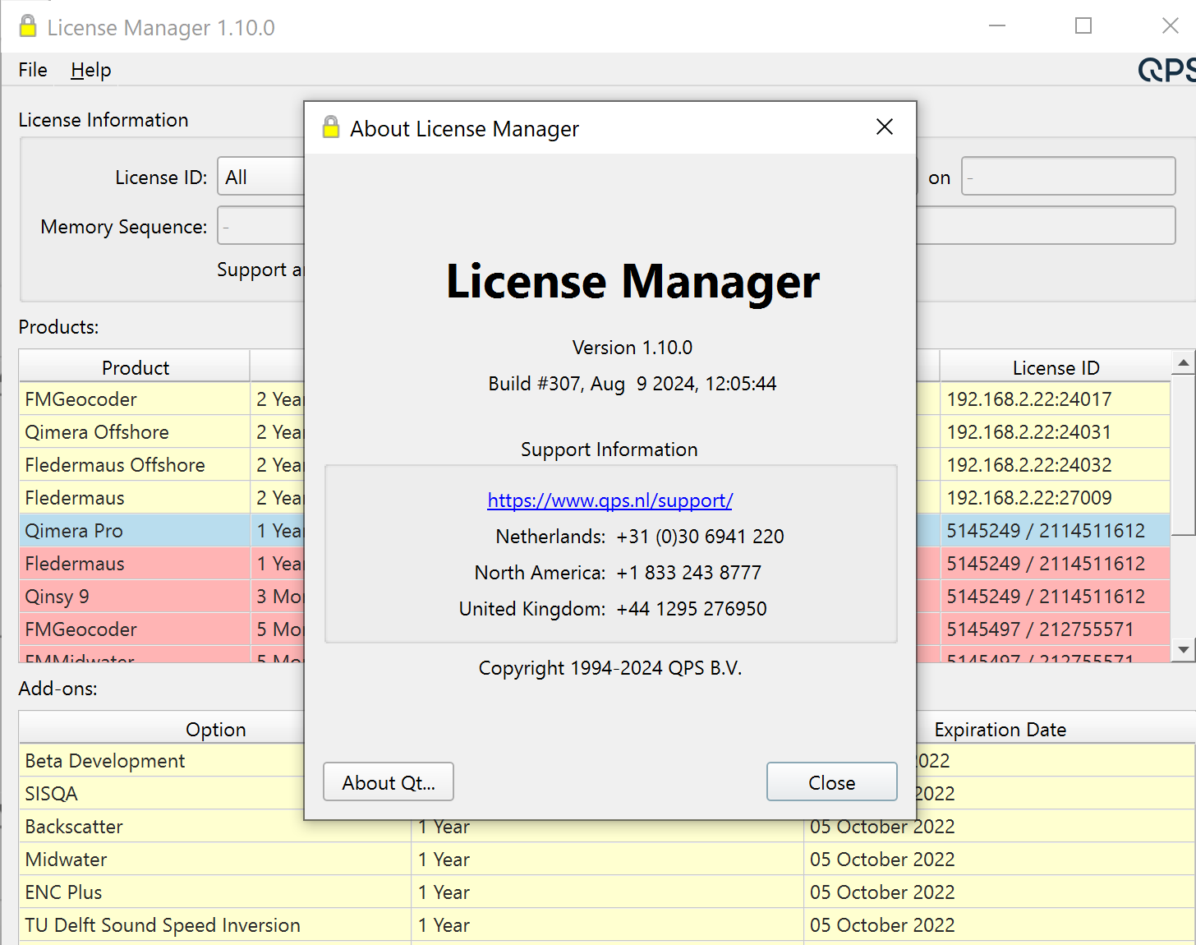Click the lock icon in About dialog title
Viewport: 1196px width, 945px height.
pos(331,128)
